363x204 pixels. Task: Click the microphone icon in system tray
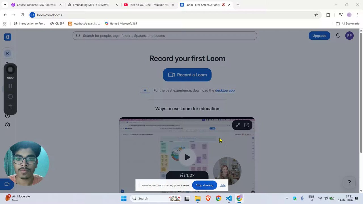(x=302, y=199)
